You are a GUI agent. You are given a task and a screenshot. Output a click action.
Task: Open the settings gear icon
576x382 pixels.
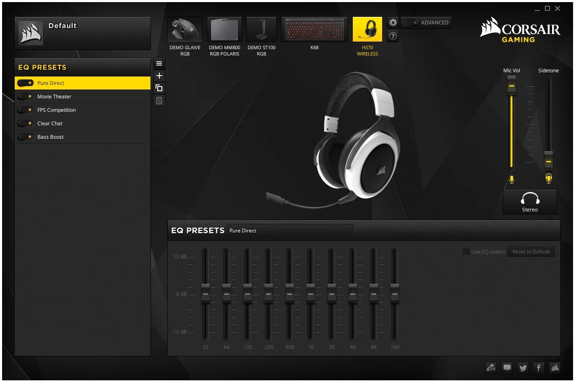click(x=393, y=23)
